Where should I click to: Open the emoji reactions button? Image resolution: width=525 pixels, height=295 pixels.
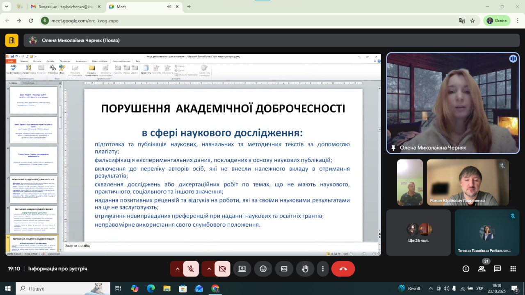(x=263, y=269)
